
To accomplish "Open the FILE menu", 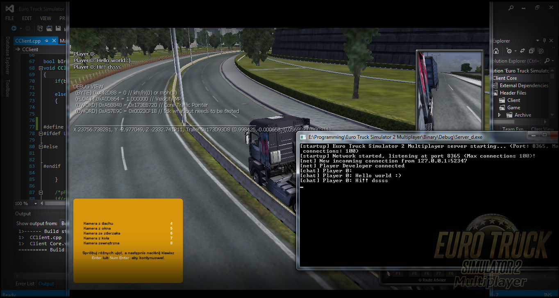I will click(x=9, y=18).
